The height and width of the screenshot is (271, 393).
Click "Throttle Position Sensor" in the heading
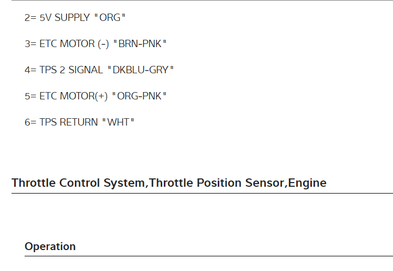217,183
